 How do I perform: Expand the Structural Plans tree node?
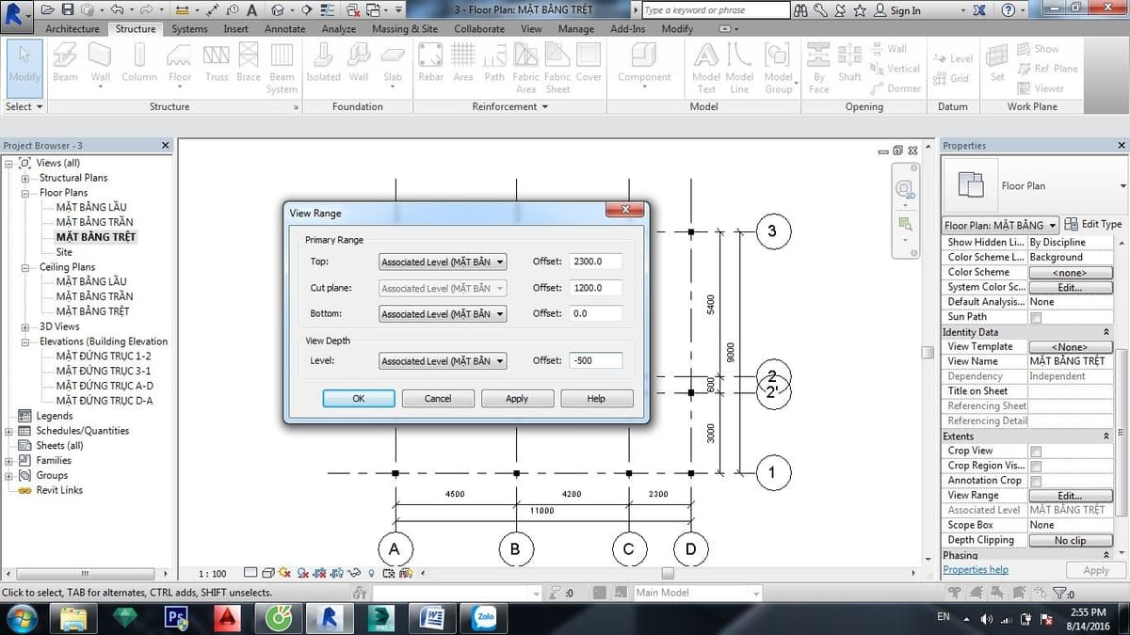pyautogui.click(x=24, y=178)
